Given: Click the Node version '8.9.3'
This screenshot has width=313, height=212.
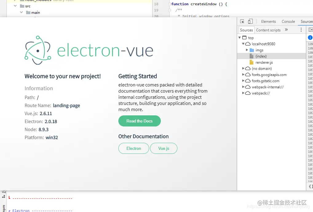Looking at the screenshot, I should [x=44, y=130].
